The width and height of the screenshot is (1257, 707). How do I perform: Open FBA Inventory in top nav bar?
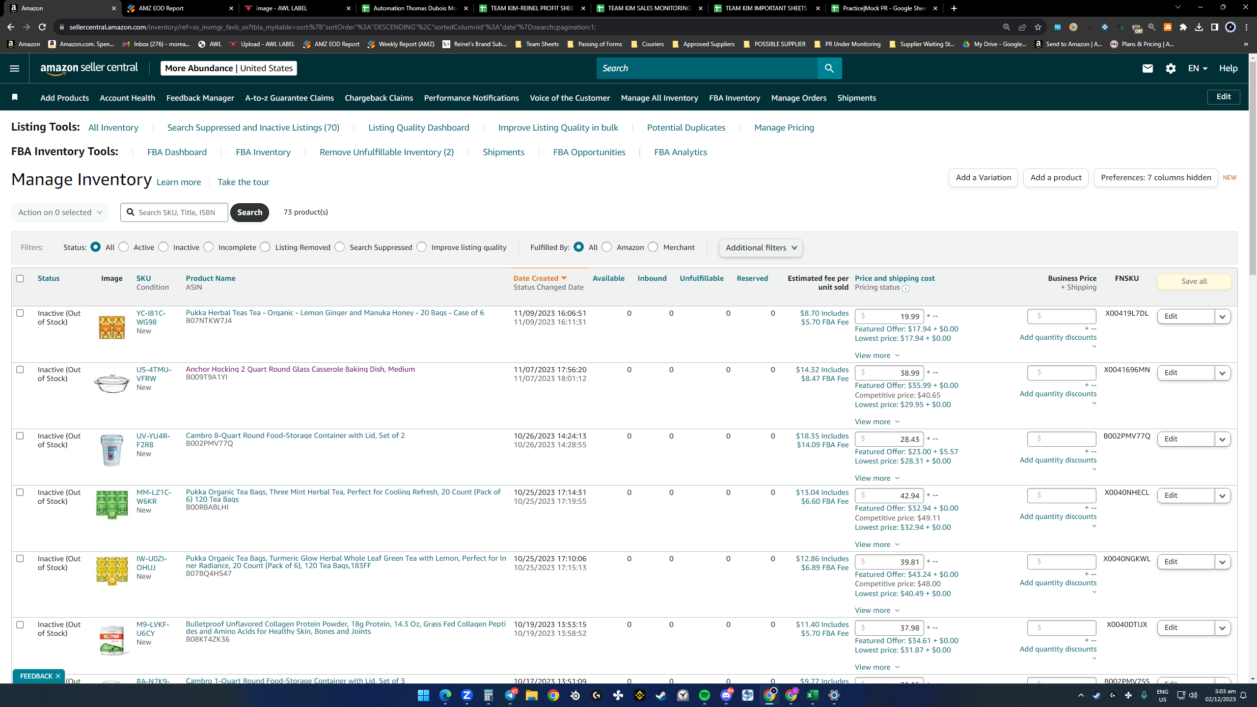[735, 98]
